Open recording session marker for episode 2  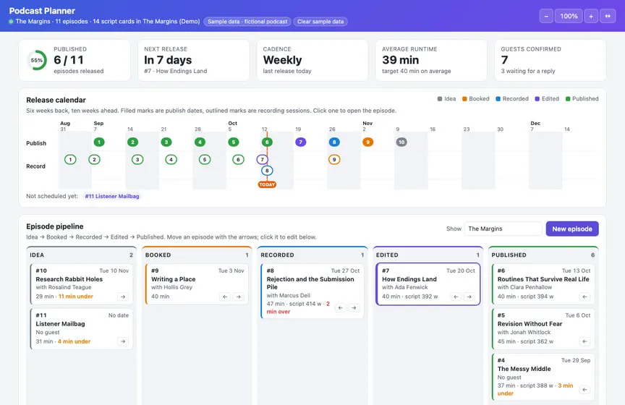(94, 159)
